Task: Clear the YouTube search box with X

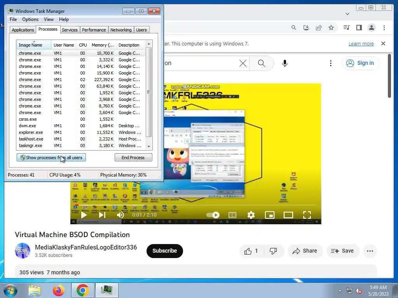Action: 243,63
